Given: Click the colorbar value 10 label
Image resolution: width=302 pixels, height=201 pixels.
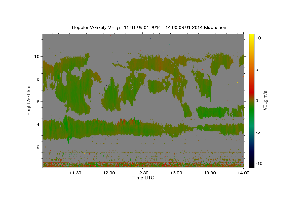Looking at the screenshot, I should click(258, 38).
